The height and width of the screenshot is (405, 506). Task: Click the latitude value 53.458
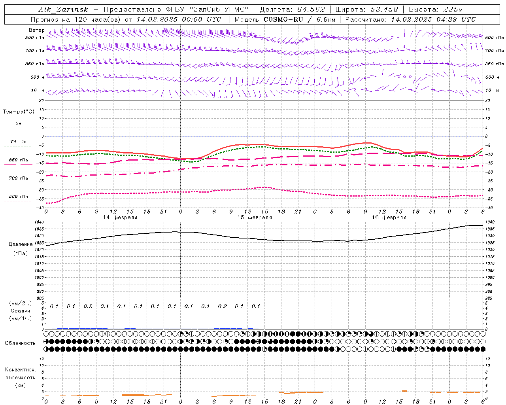coord(384,9)
